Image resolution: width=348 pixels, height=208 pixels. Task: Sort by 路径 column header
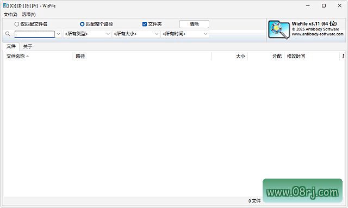142,56
